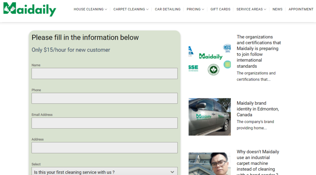Click into the Address field
This screenshot has height=175, width=316.
pos(105,148)
